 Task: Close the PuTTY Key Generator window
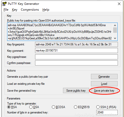tap(119, 4)
